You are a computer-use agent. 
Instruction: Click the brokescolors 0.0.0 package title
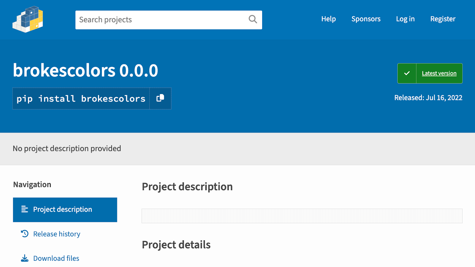(x=85, y=71)
